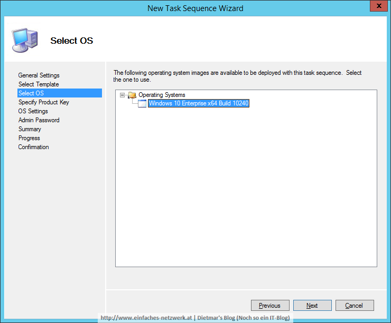Jump to Confirmation step
The image size is (391, 323).
(x=33, y=147)
